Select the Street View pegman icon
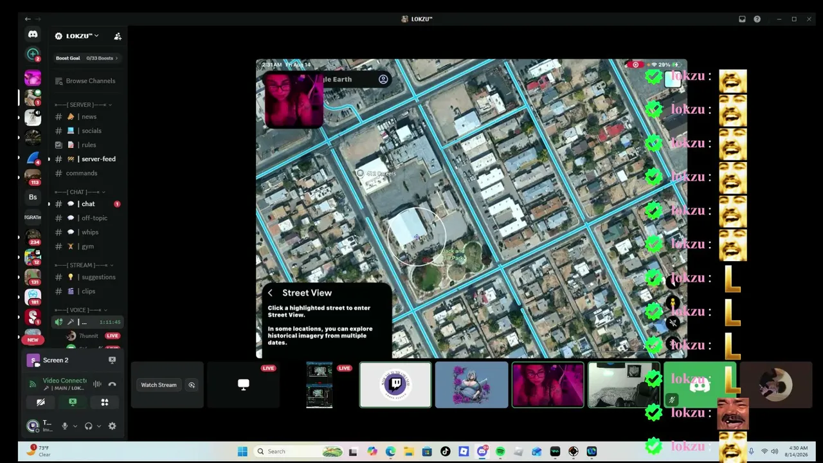The width and height of the screenshot is (823, 463). click(673, 303)
